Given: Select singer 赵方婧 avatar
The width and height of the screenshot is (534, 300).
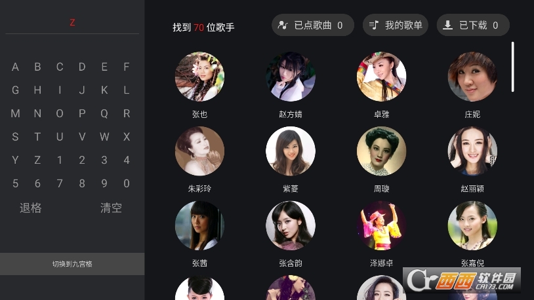Looking at the screenshot, I should (291, 77).
